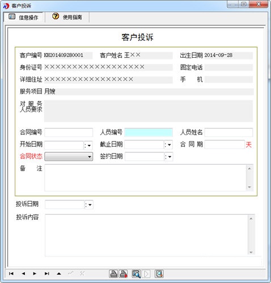Click the 签约日期 date text field
The height and width of the screenshot is (283, 271).
[x=145, y=157]
